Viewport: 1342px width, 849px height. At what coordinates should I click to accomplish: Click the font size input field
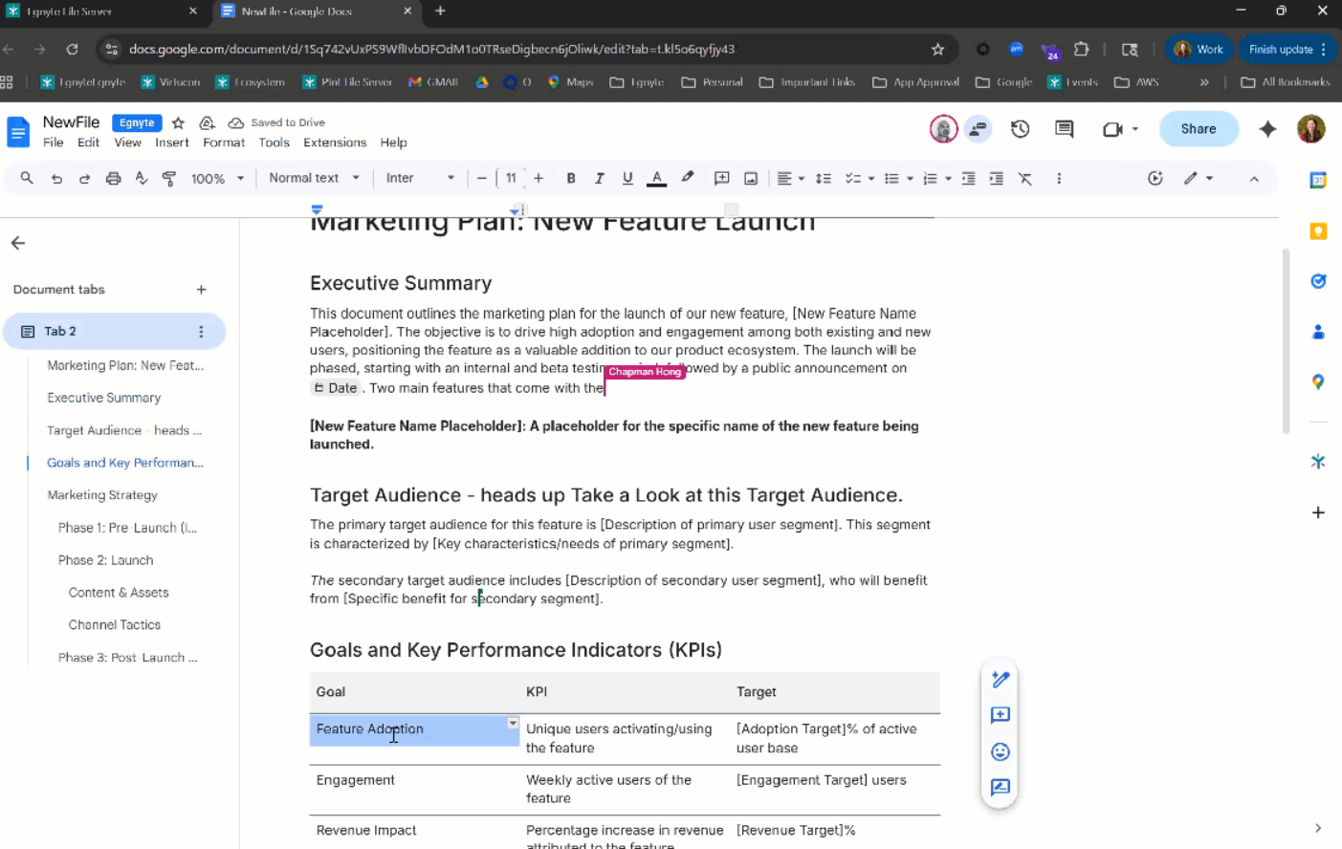pyautogui.click(x=511, y=179)
